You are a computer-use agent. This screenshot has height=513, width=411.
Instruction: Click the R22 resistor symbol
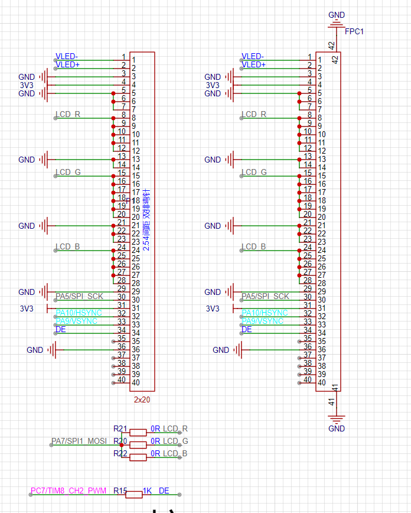click(x=138, y=457)
